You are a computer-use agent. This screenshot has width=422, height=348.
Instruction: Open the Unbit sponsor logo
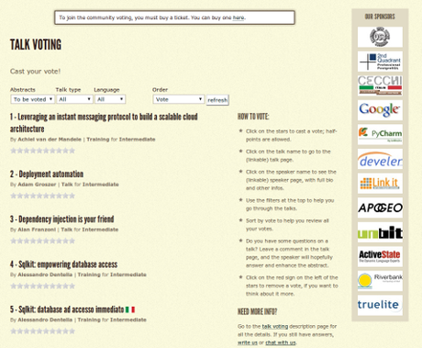pyautogui.click(x=380, y=232)
